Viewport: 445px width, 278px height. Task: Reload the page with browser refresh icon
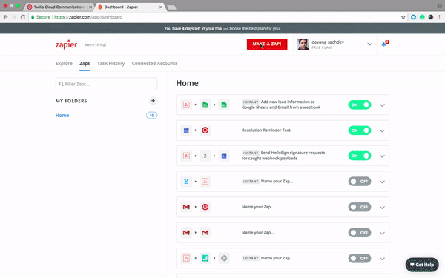[x=23, y=17]
